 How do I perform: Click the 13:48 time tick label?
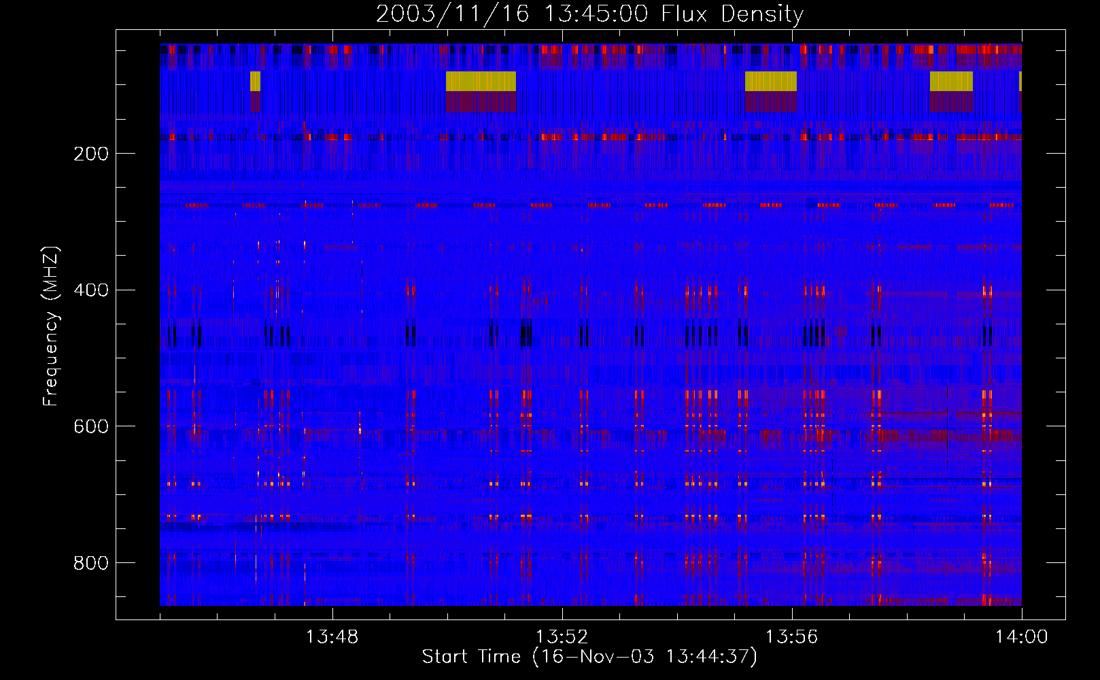point(332,637)
